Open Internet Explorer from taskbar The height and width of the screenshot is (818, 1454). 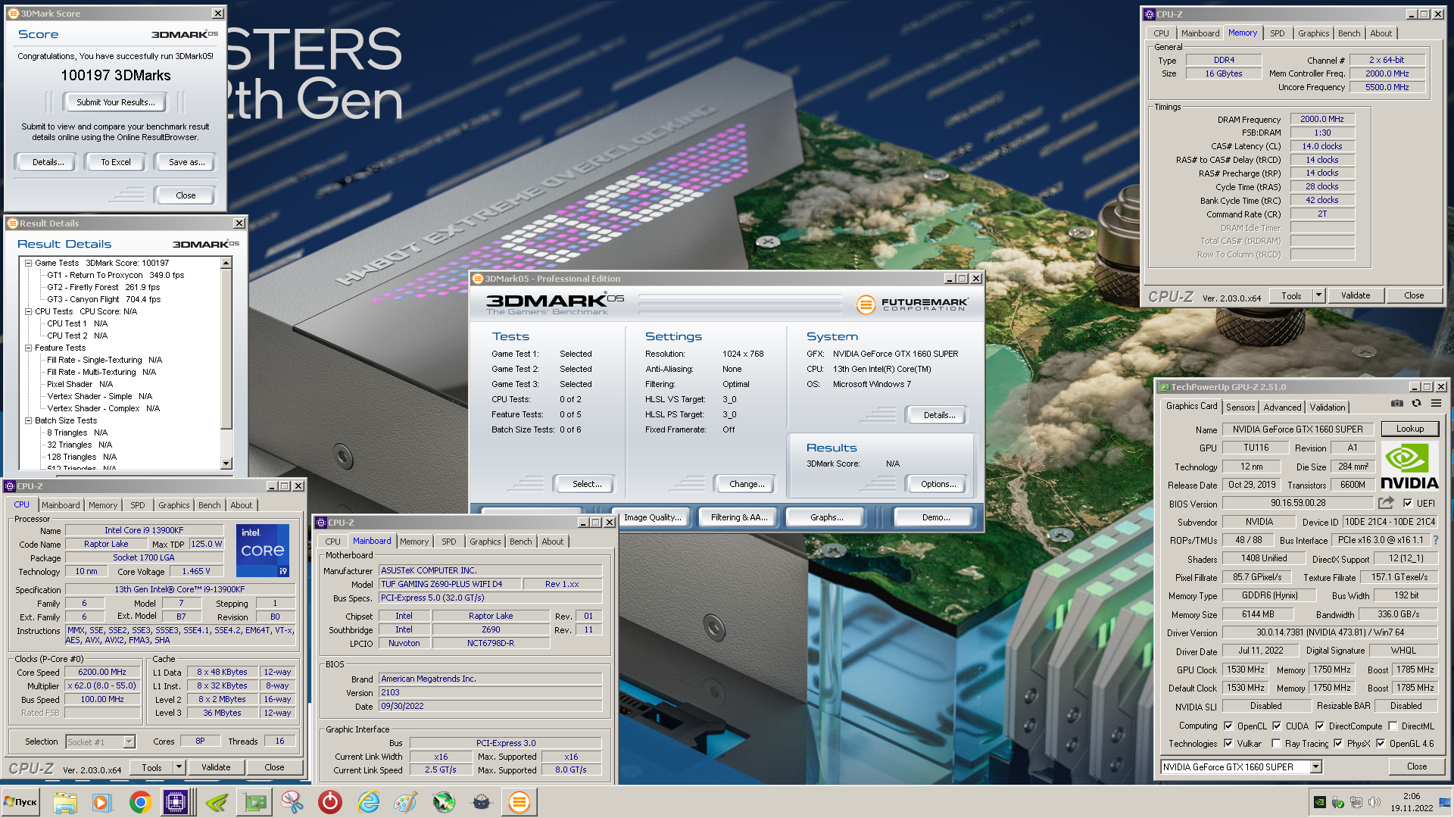click(x=368, y=802)
